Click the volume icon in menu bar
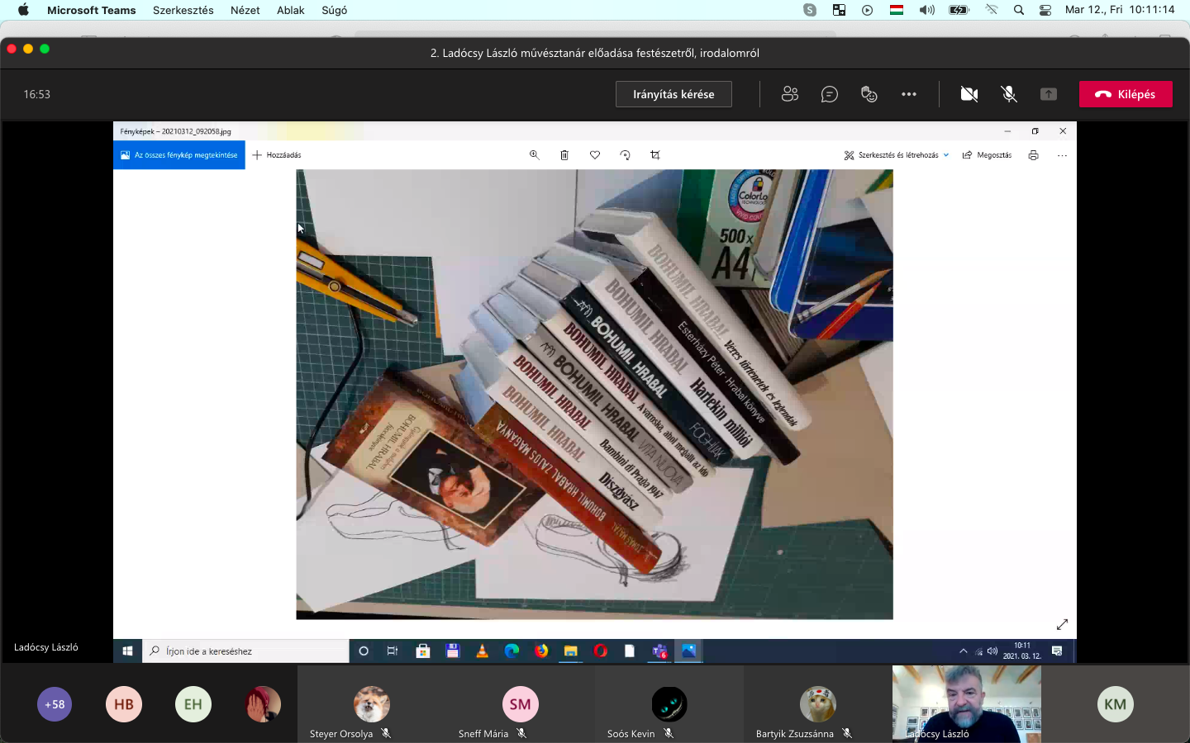This screenshot has width=1190, height=743. (x=927, y=10)
